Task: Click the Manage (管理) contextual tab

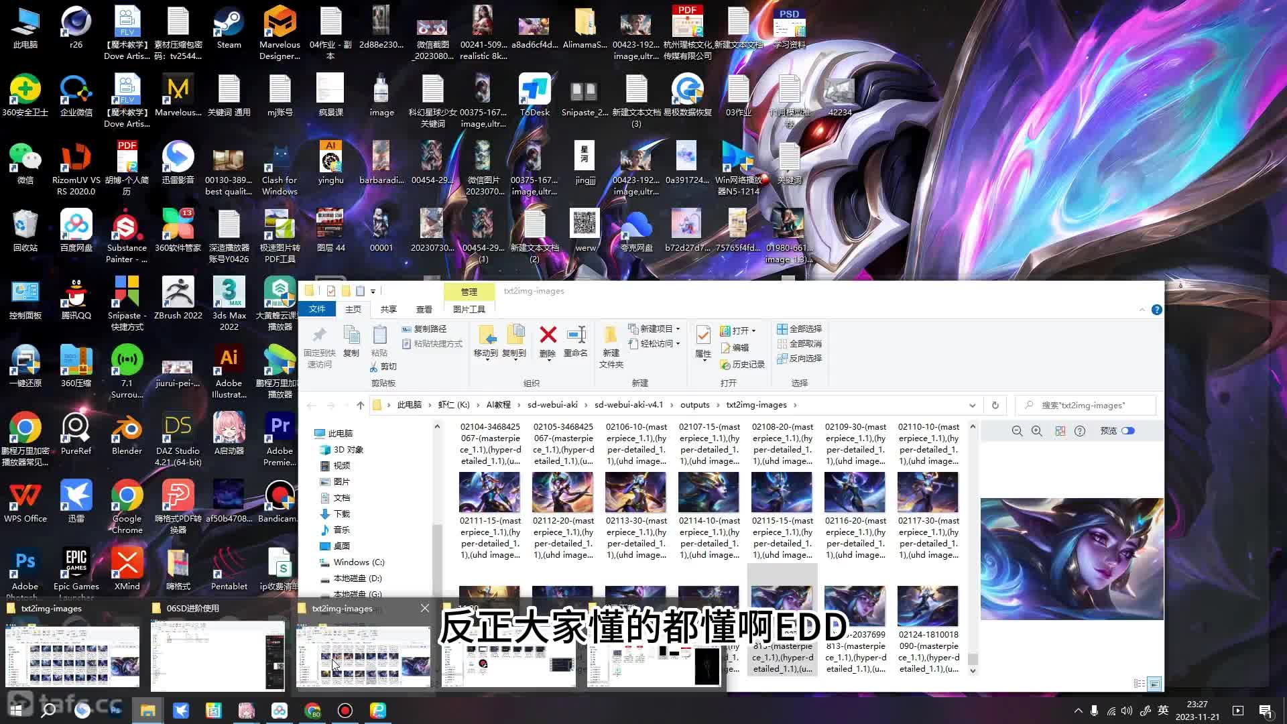Action: [x=469, y=292]
